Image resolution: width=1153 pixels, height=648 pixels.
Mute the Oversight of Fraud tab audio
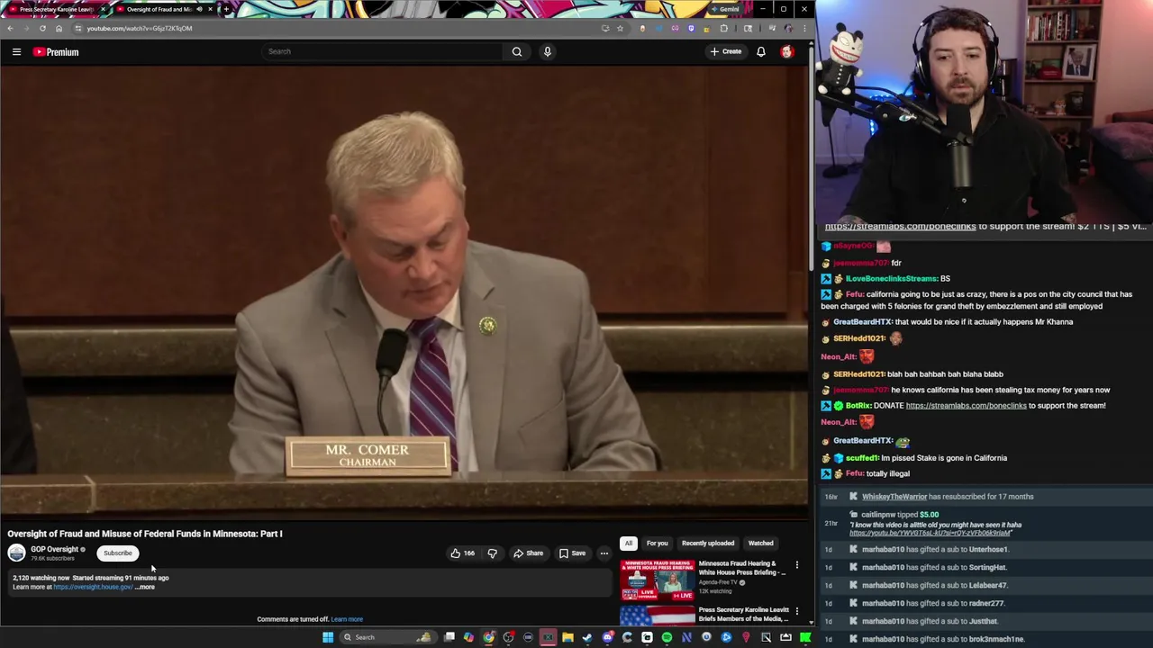(x=199, y=9)
